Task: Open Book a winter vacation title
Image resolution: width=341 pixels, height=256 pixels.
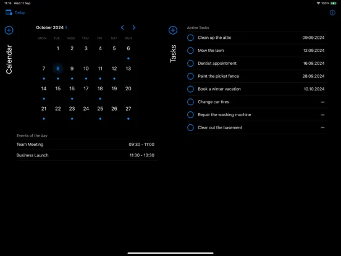Action: click(x=219, y=89)
